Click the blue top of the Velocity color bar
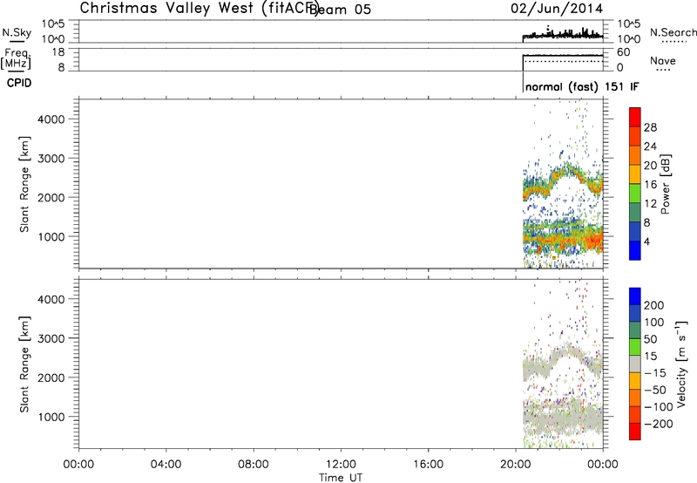 point(635,296)
